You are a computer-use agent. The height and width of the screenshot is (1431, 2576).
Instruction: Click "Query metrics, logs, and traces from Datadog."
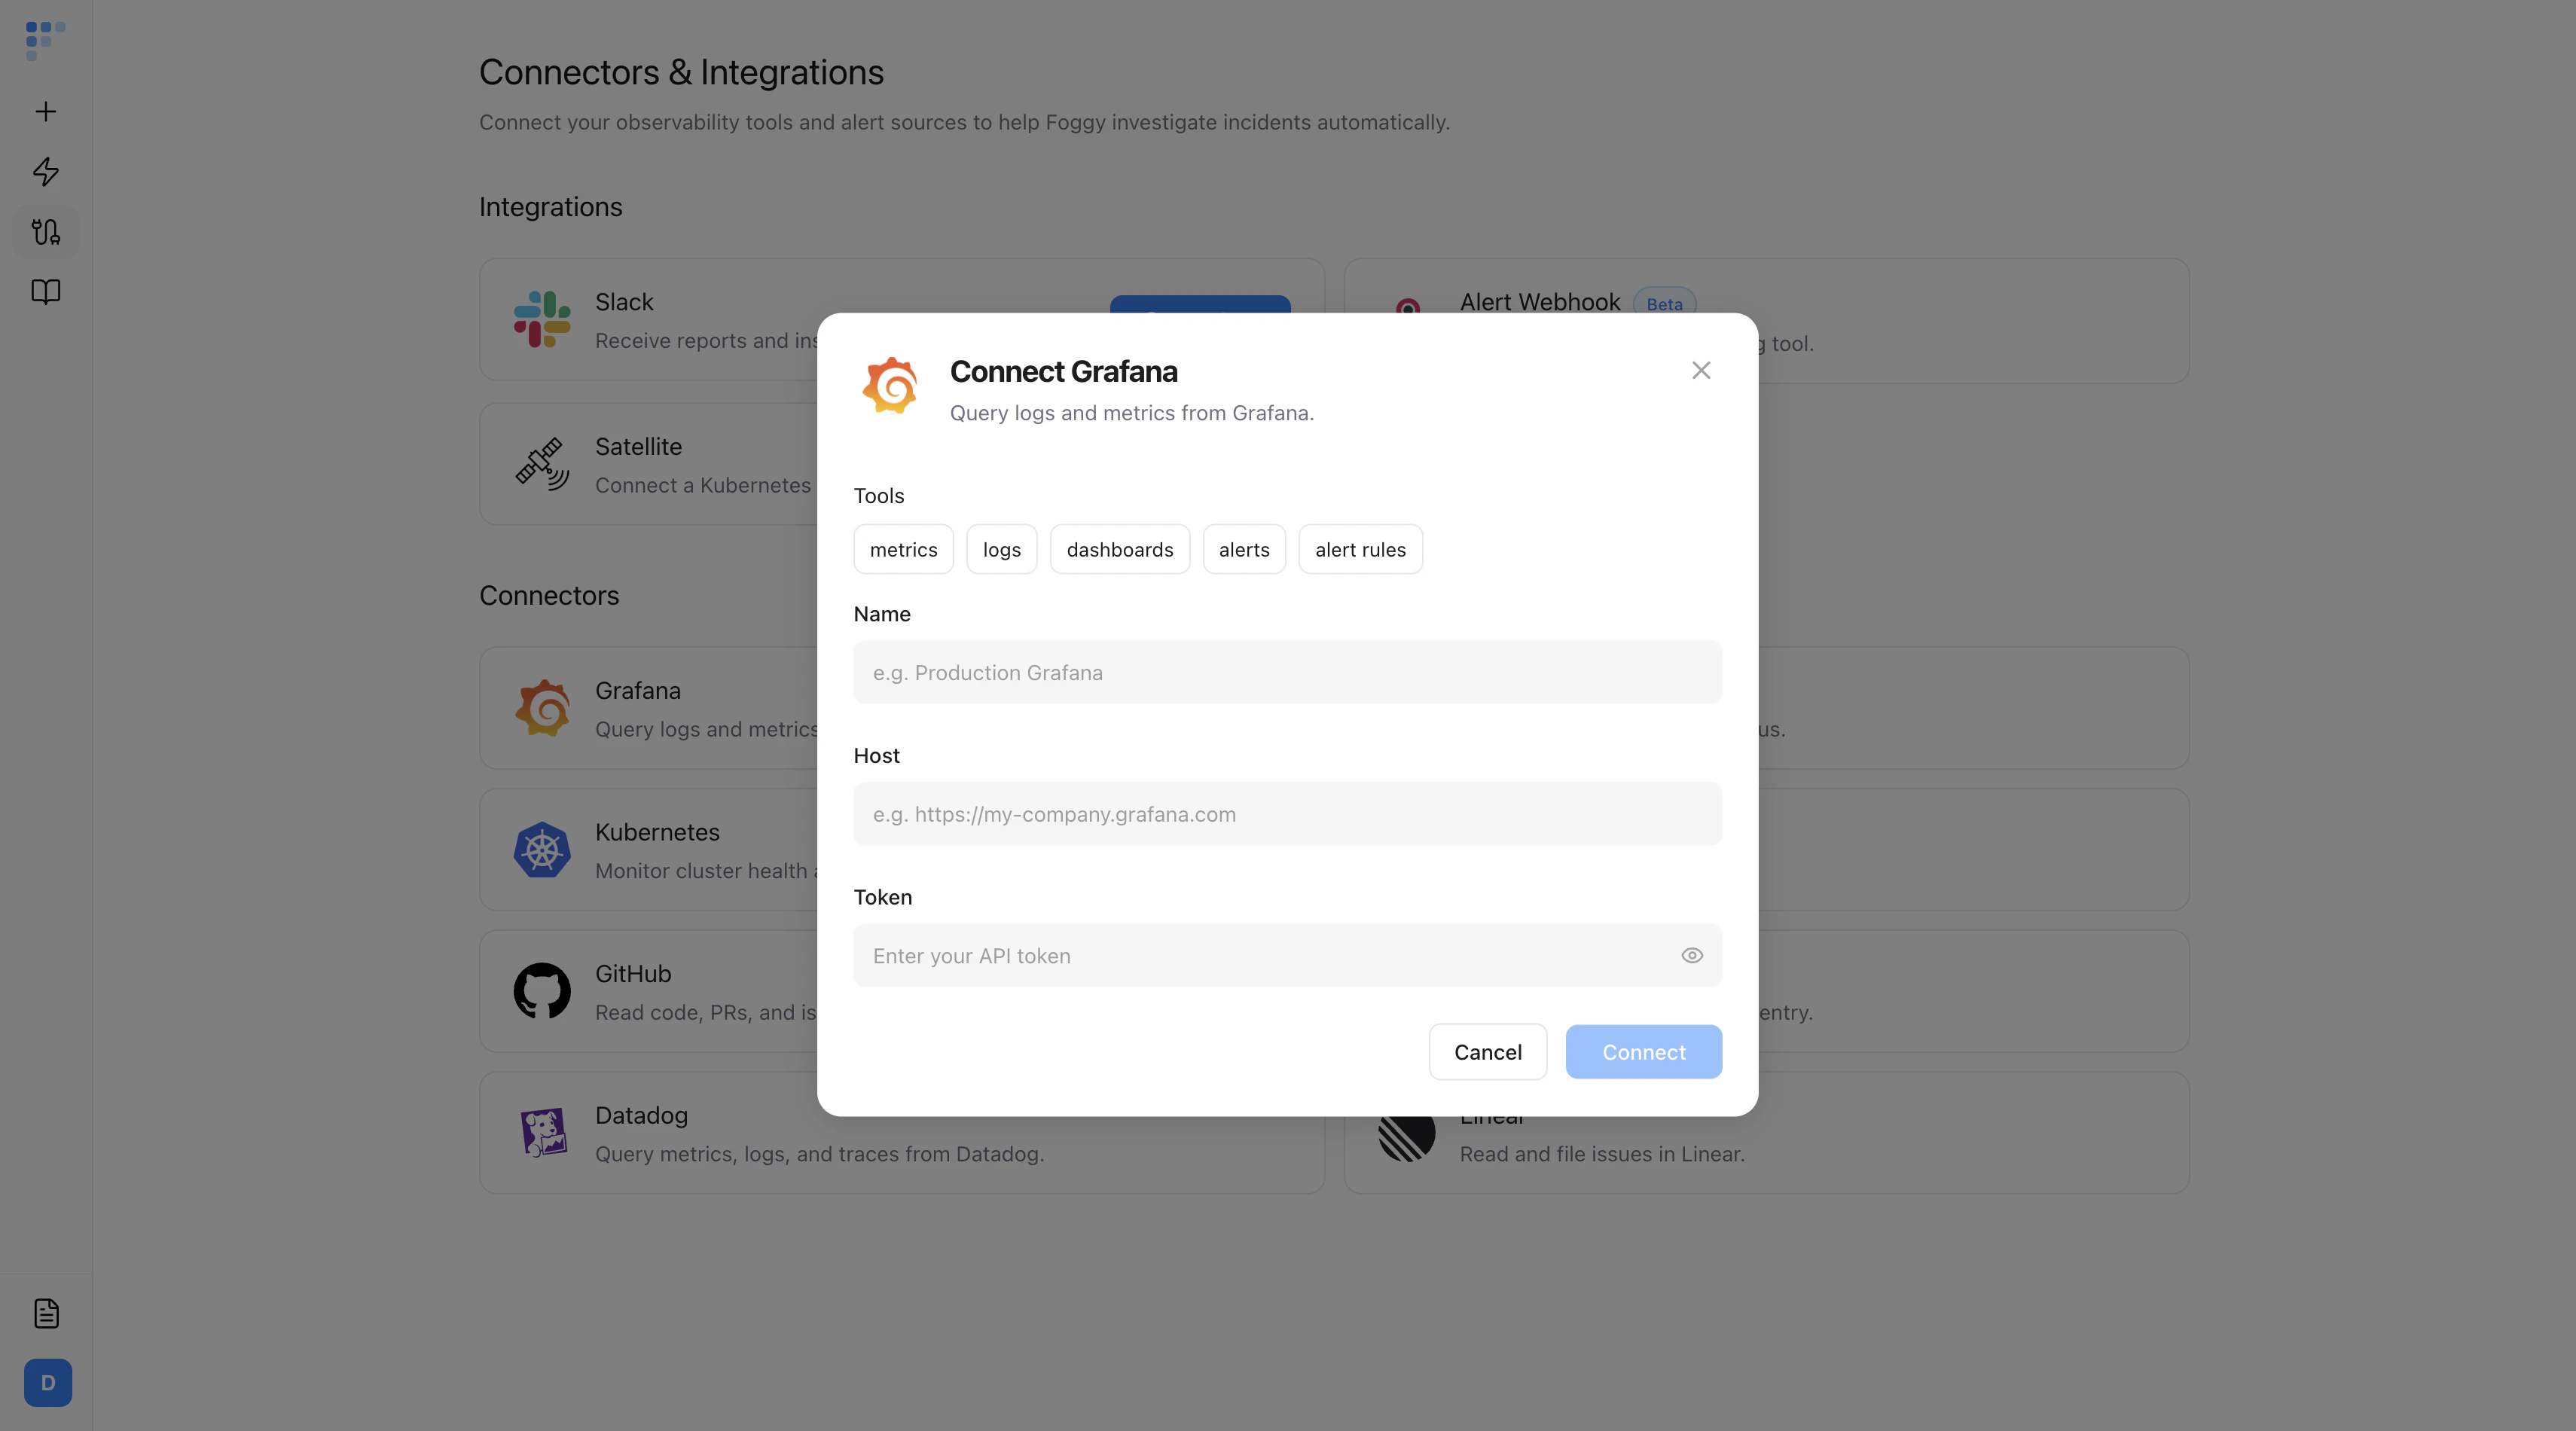pyautogui.click(x=819, y=1154)
